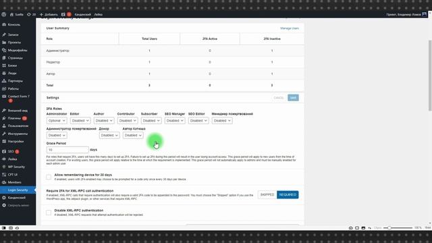Open the updates counter icon showing 20
The height and width of the screenshot is (243, 432).
tap(28, 14)
